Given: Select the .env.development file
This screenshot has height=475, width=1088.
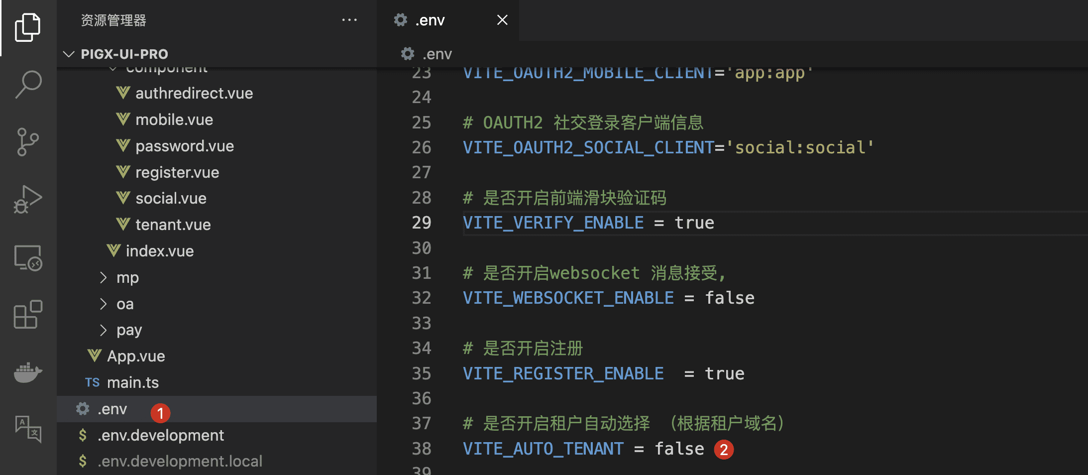Looking at the screenshot, I should coord(161,435).
